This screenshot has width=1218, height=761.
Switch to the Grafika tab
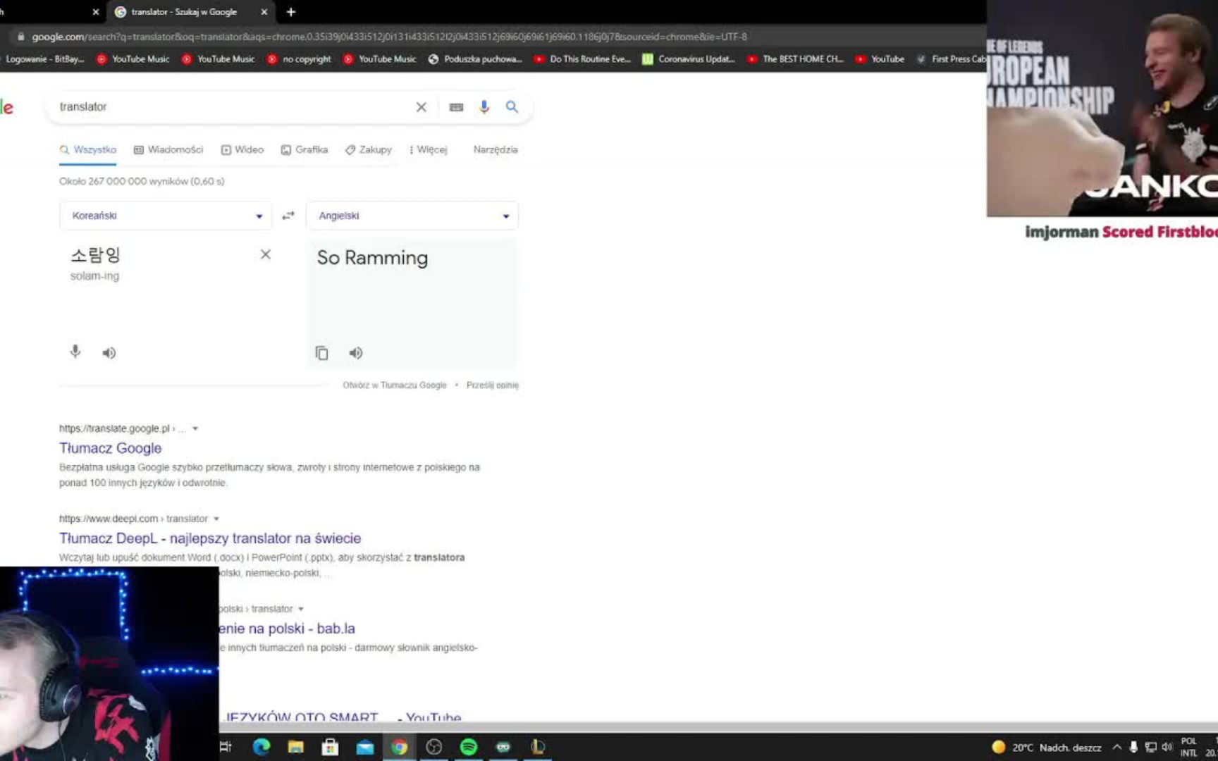tap(304, 149)
